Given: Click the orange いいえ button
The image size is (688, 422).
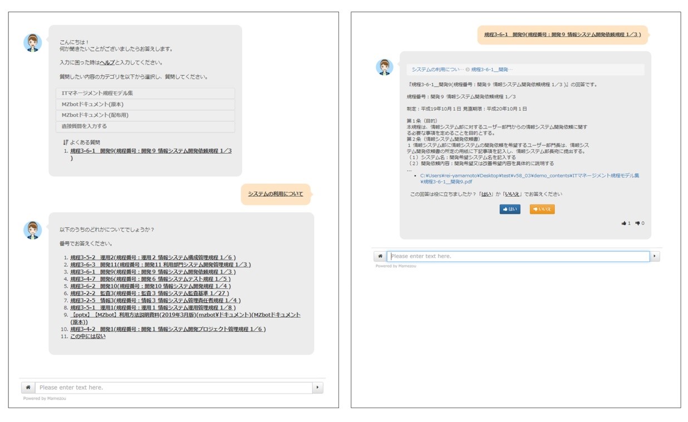Looking at the screenshot, I should 542,210.
